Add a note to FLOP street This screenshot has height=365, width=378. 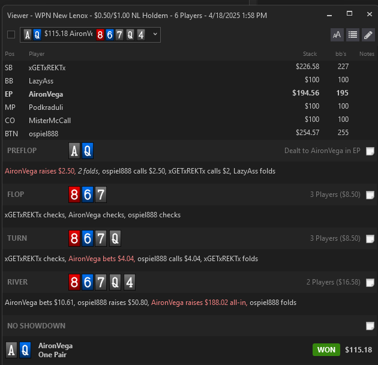pyautogui.click(x=370, y=195)
